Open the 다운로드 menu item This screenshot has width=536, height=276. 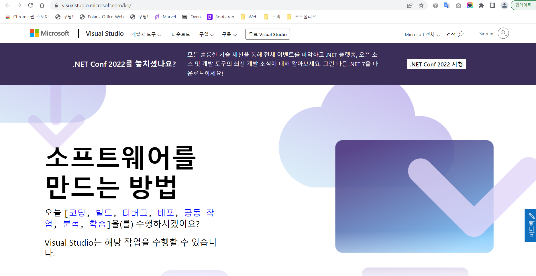pos(181,34)
